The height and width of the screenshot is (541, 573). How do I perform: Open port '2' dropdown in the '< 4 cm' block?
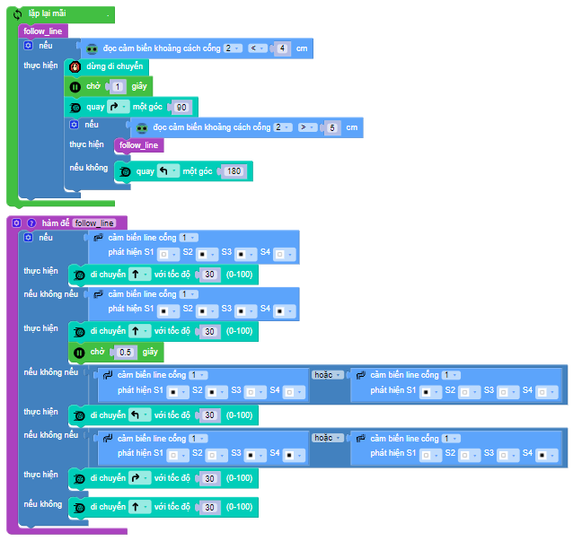tap(233, 48)
